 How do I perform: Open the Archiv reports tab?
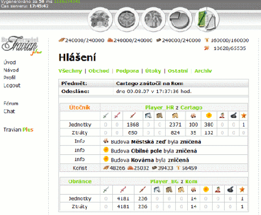203,71
